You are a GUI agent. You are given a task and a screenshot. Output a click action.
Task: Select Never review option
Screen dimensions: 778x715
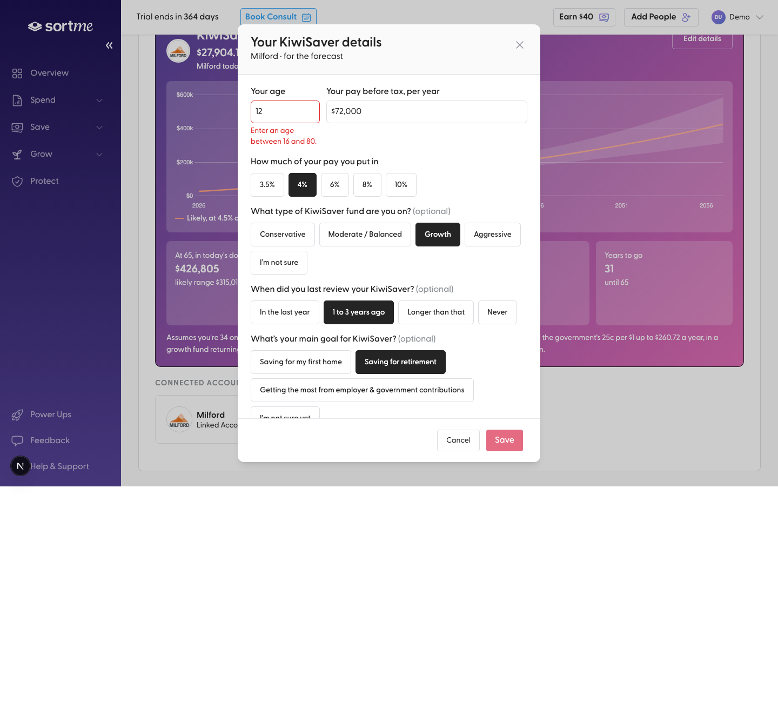tap(498, 312)
